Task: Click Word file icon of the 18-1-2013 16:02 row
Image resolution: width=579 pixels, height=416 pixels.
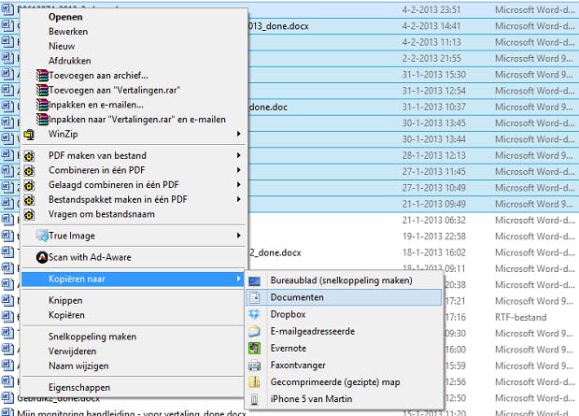Action: point(7,252)
